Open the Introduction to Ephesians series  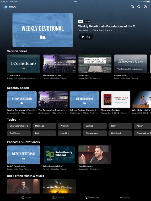(95, 64)
